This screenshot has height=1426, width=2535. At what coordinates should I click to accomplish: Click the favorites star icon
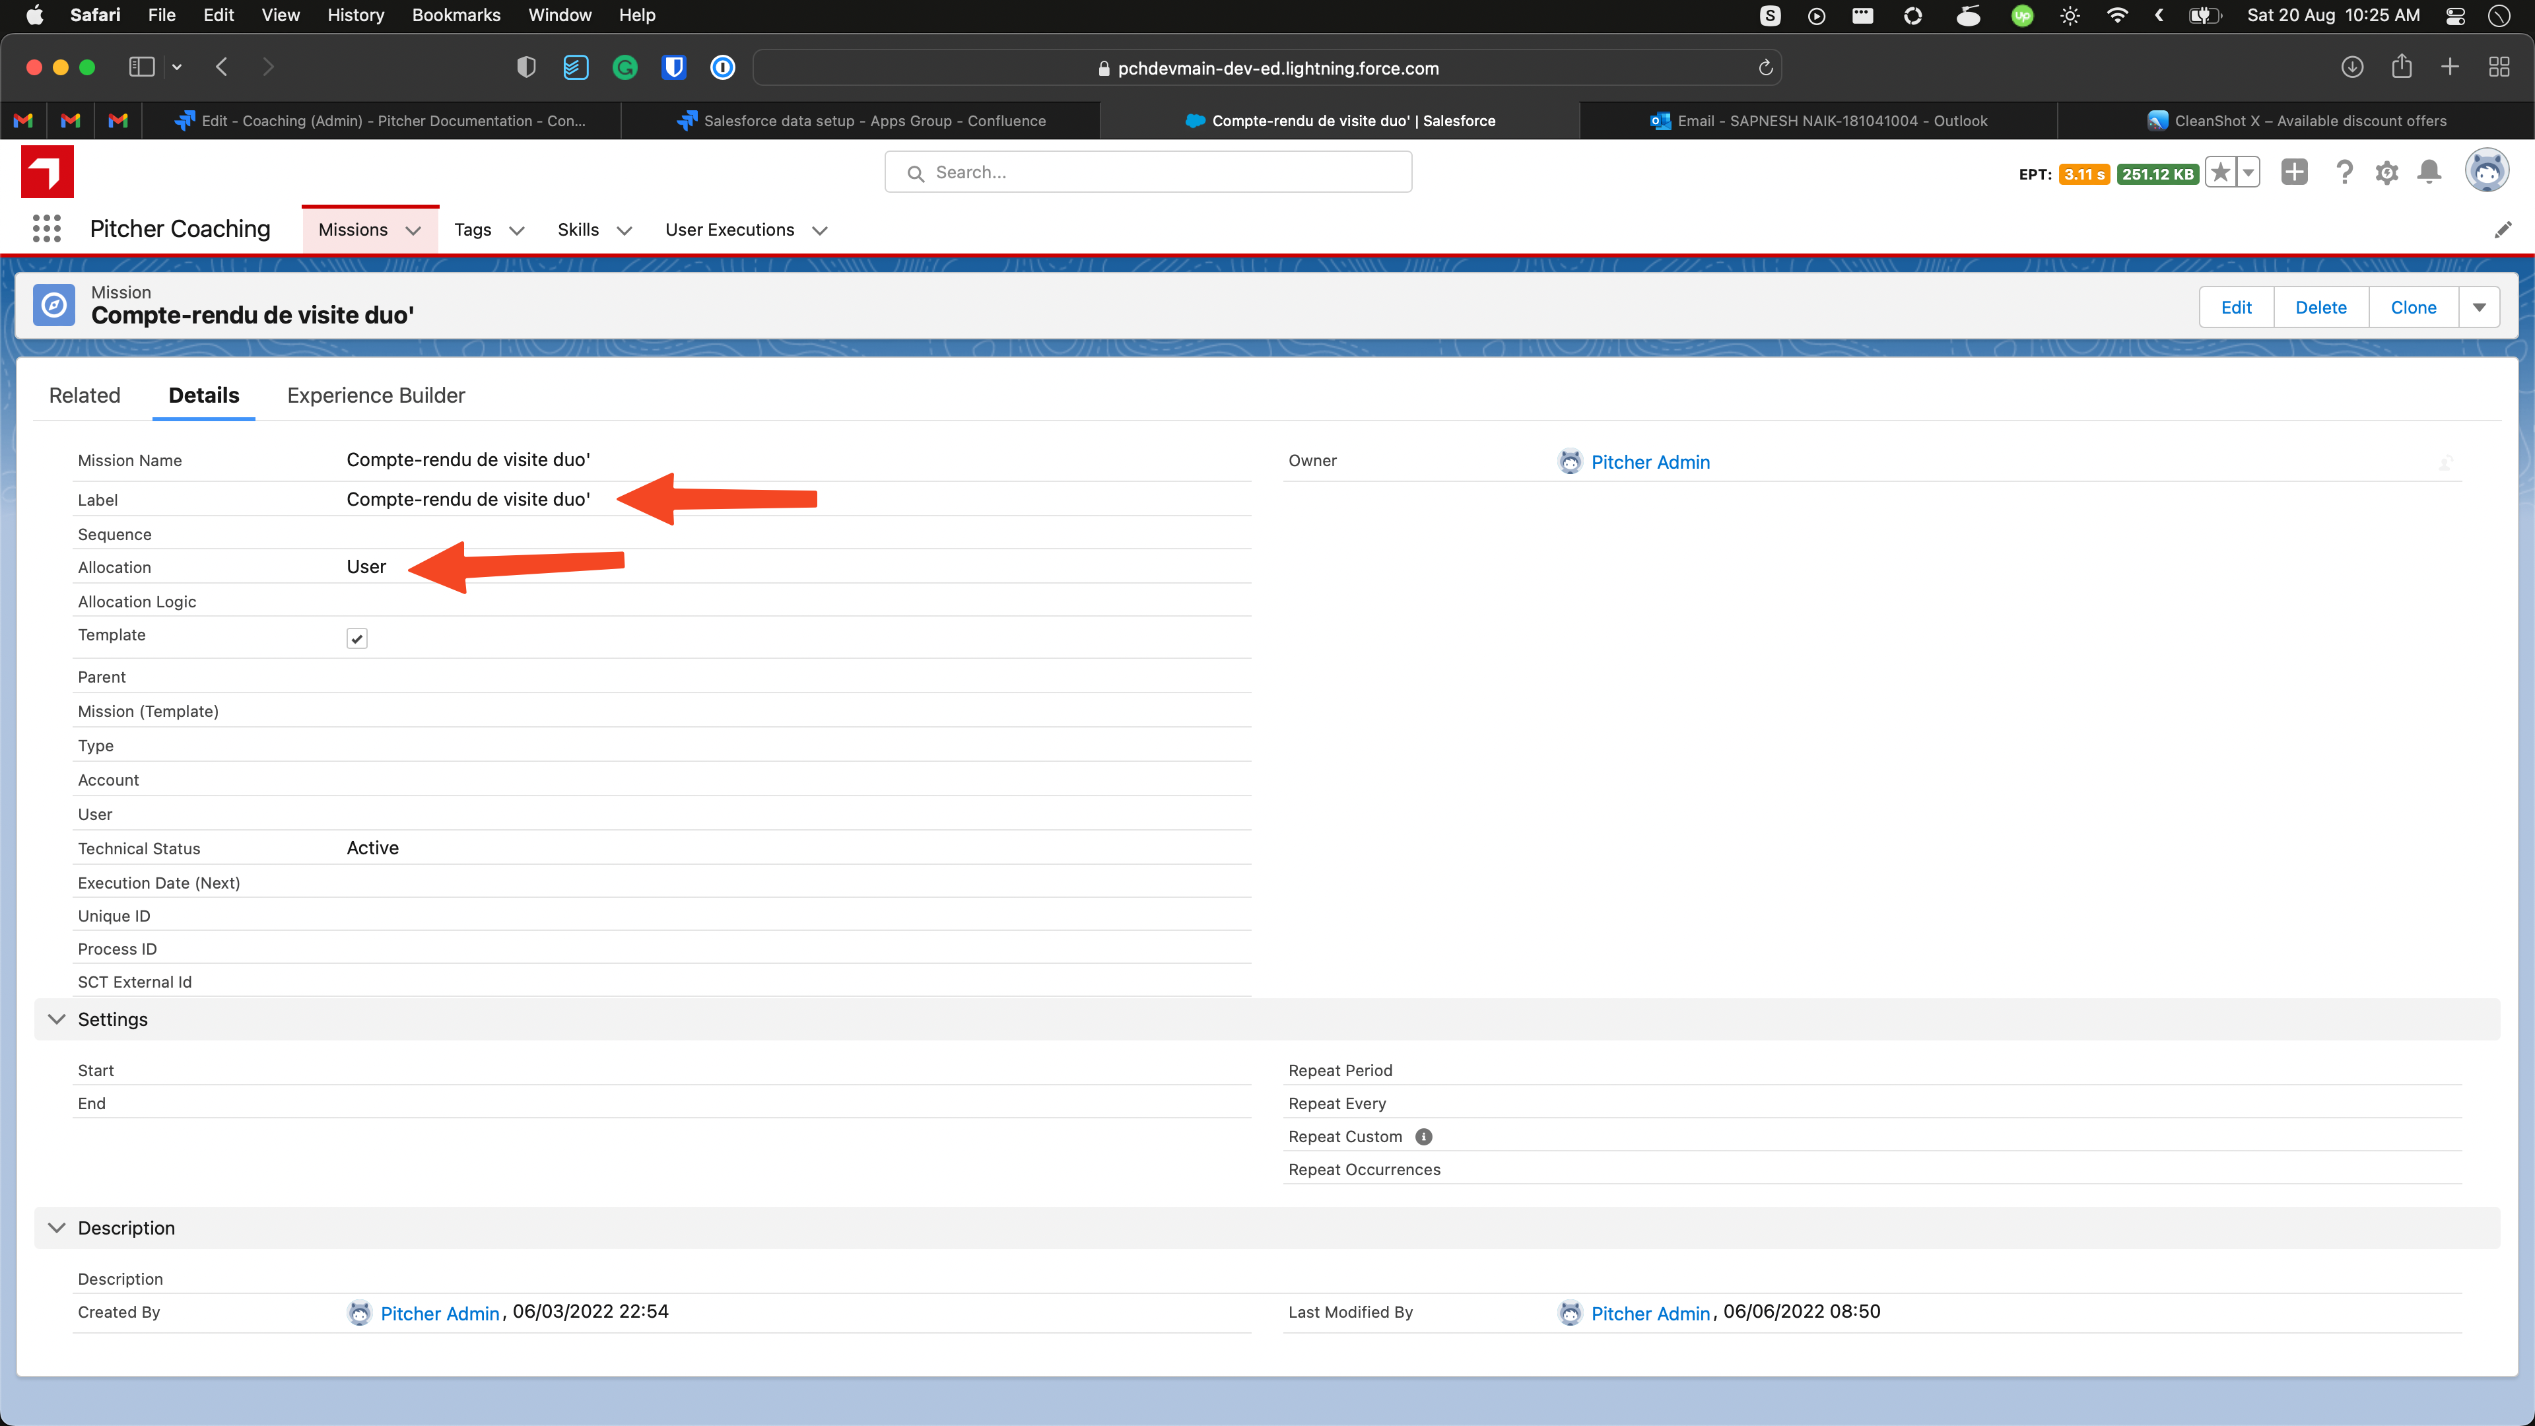tap(2220, 173)
